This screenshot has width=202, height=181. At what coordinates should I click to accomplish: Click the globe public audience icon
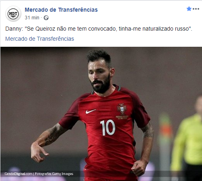click(x=46, y=18)
